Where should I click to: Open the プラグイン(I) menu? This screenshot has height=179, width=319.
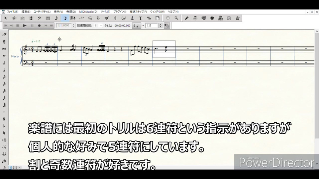[120, 12]
